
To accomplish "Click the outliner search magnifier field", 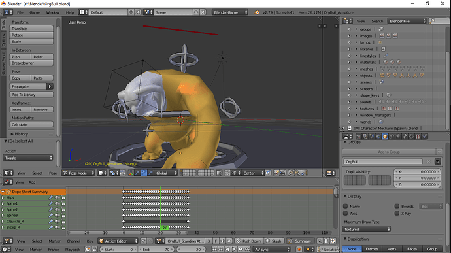I will click(439, 21).
